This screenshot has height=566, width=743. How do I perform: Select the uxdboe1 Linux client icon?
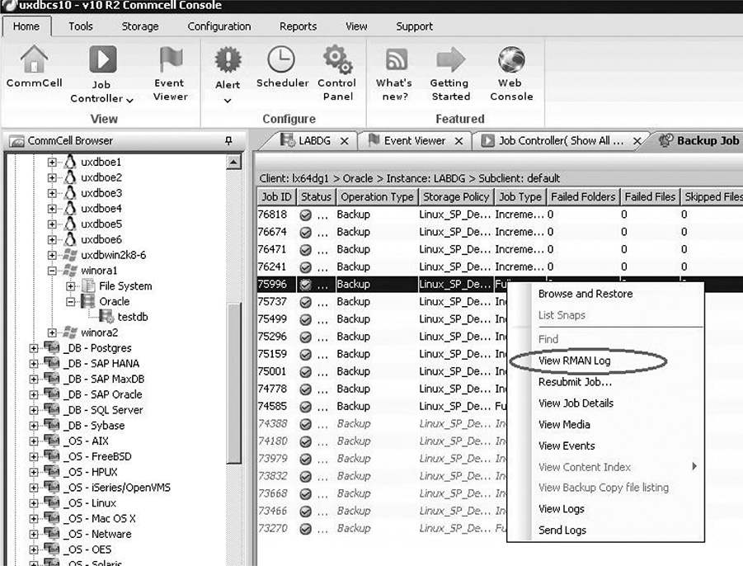tap(70, 162)
